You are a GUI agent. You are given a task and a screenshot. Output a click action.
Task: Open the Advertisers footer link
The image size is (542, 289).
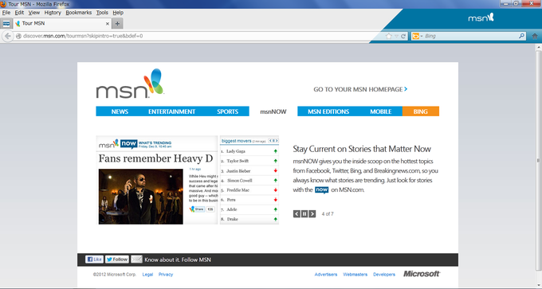click(x=326, y=275)
